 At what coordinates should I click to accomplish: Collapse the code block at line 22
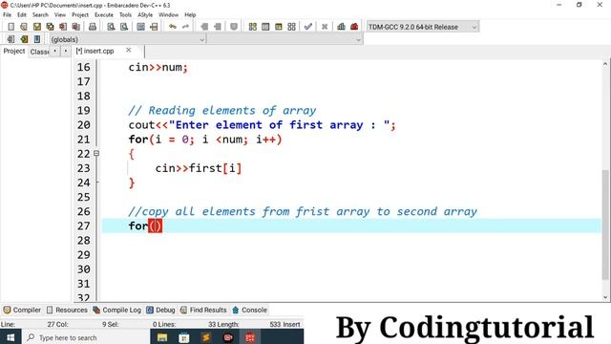pos(96,154)
